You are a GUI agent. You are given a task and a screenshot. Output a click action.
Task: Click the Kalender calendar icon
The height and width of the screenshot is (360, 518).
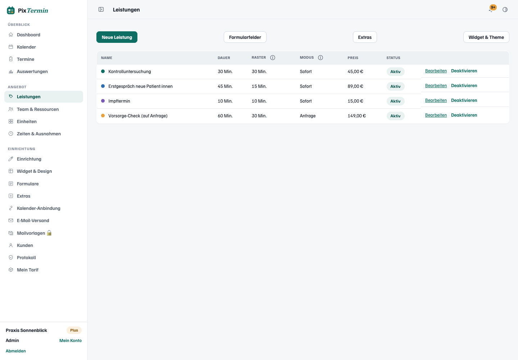point(11,47)
